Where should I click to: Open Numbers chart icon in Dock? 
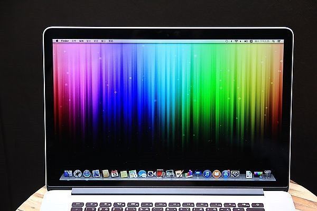[189, 174]
